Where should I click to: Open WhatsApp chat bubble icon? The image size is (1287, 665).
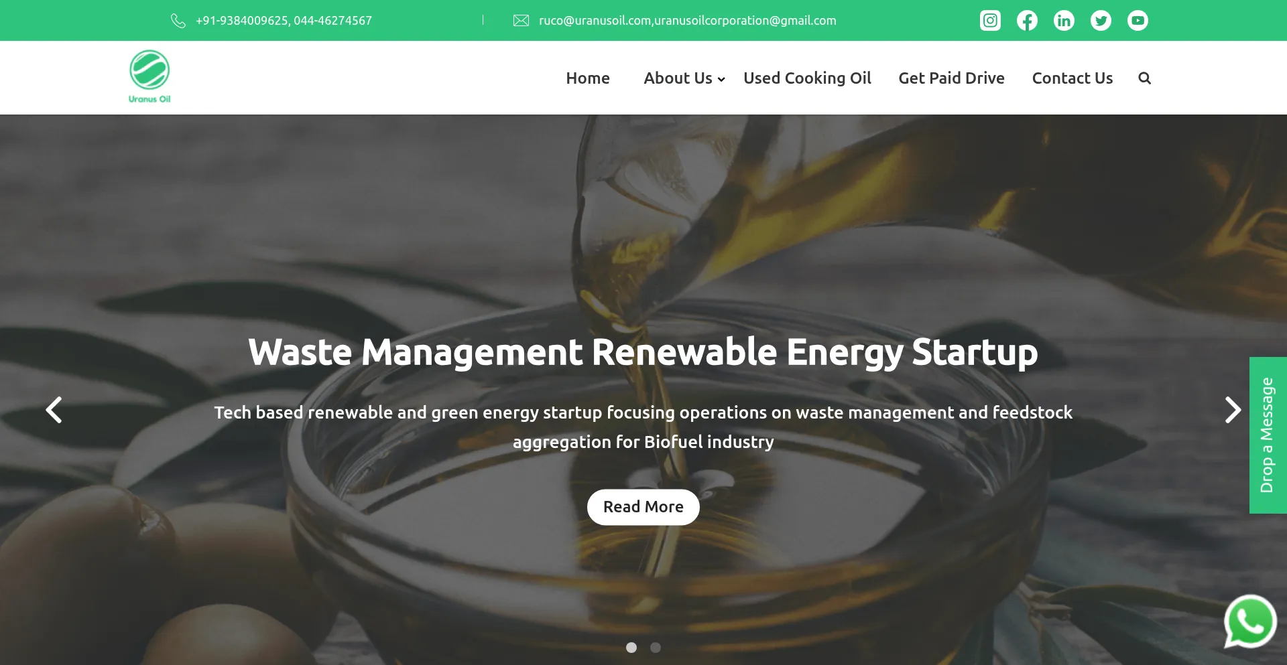[1250, 621]
